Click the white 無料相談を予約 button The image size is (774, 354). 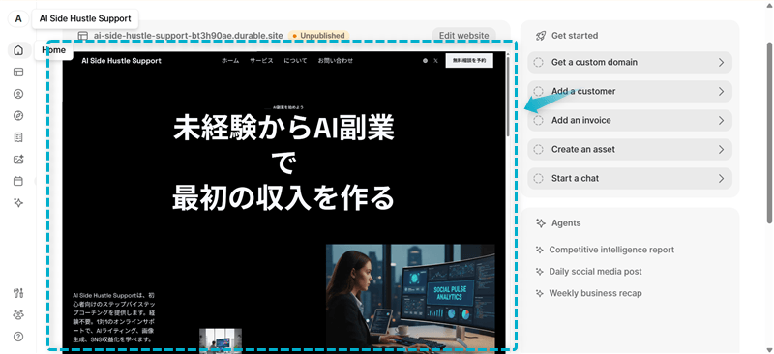point(469,61)
